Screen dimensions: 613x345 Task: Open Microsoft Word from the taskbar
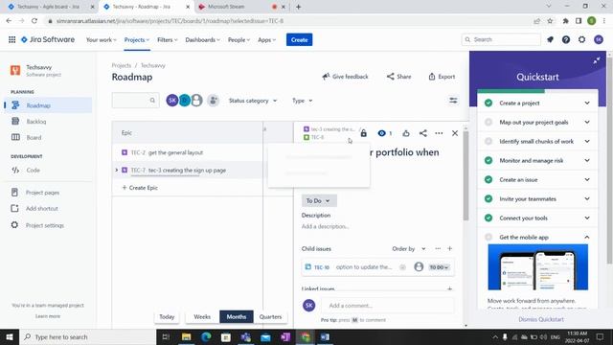[x=325, y=336]
